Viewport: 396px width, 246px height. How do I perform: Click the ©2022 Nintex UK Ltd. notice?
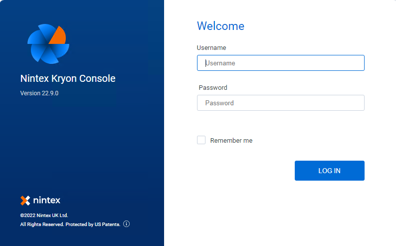point(44,215)
